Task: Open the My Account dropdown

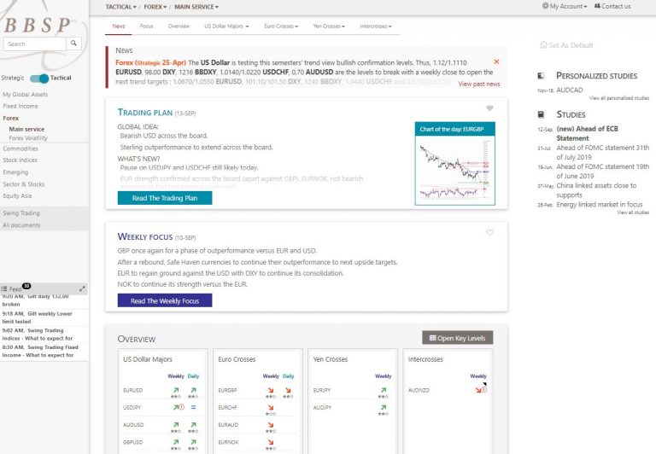Action: 565,6
